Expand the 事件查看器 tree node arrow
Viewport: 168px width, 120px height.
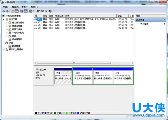[x=7, y=26]
